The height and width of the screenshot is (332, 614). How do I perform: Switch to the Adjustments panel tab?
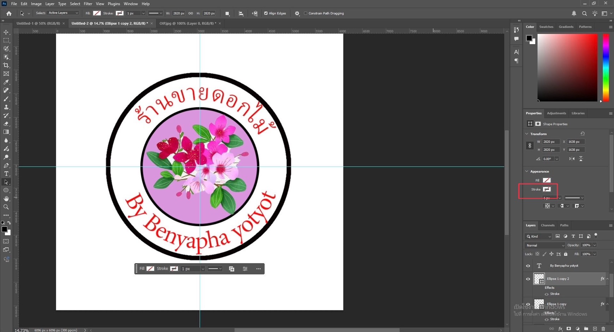[556, 113]
